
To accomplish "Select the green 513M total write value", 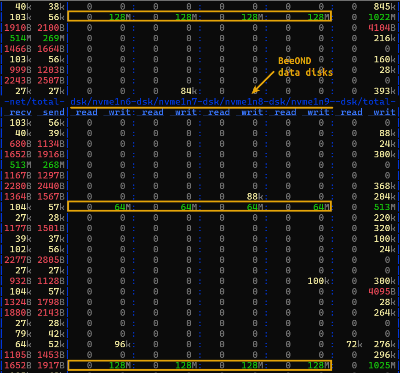I will point(385,207).
